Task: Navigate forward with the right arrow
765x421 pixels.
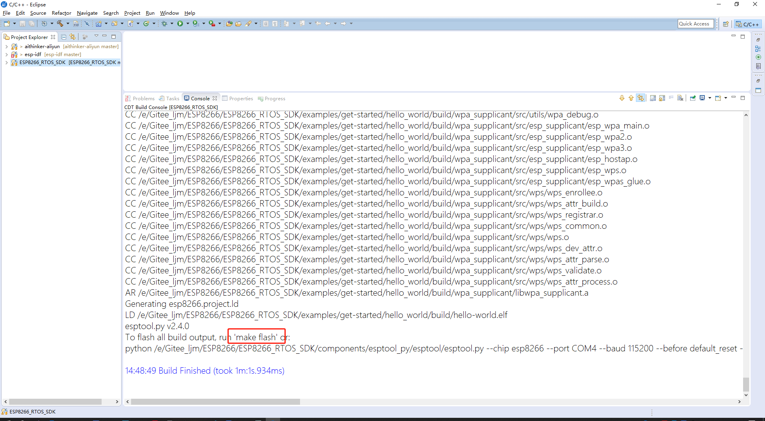Action: pos(343,24)
